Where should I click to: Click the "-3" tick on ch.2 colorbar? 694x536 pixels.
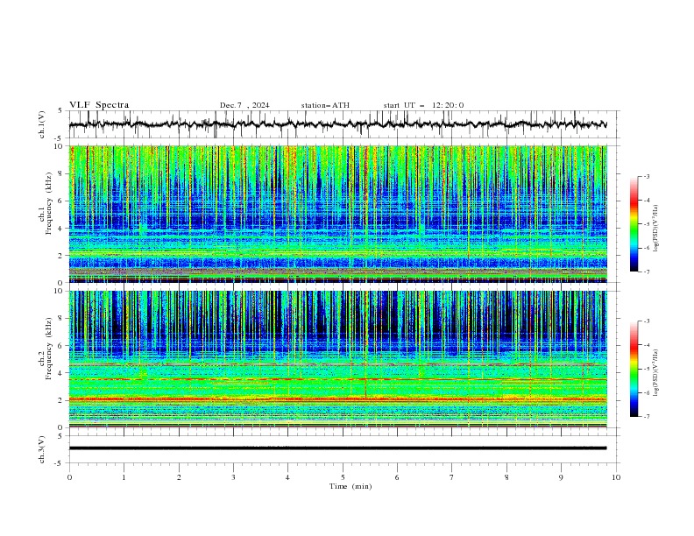(647, 321)
